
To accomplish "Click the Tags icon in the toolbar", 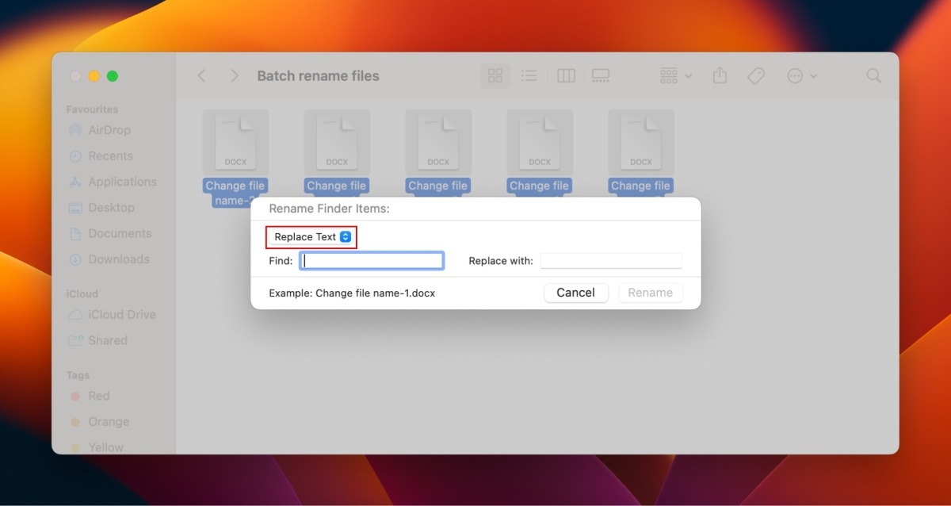I will click(756, 75).
